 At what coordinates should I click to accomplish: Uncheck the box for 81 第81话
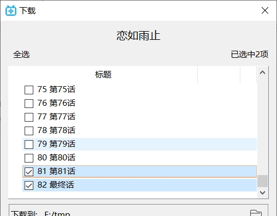click(29, 172)
